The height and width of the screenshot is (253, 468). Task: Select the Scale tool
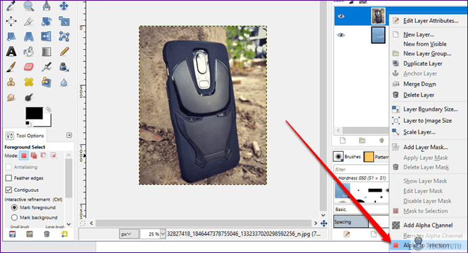coord(64,21)
